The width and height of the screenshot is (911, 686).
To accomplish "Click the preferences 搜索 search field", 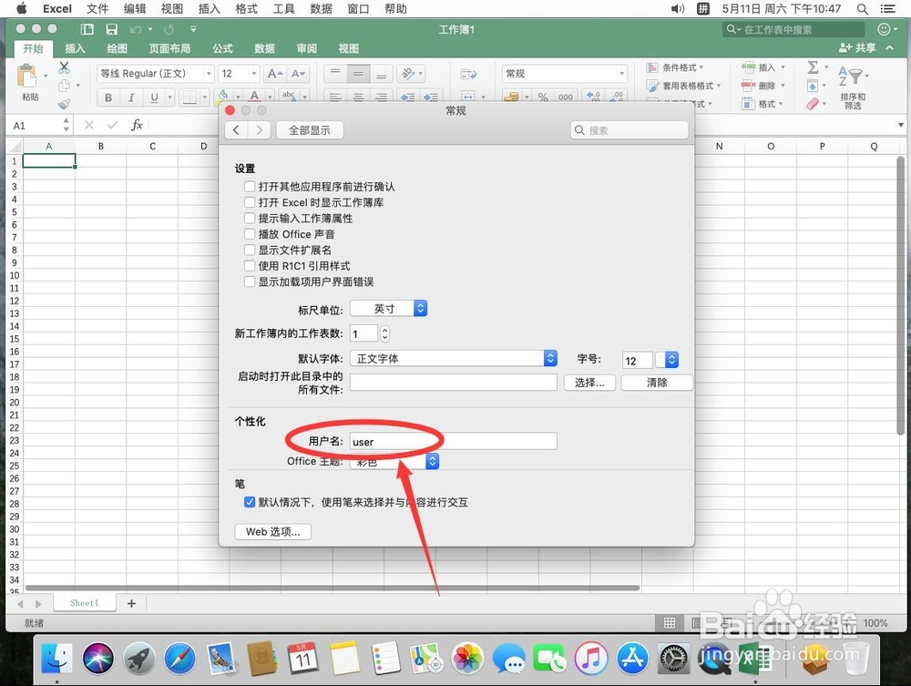I will tap(630, 130).
